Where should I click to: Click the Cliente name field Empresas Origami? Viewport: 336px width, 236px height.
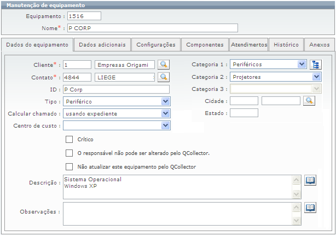pos(125,65)
